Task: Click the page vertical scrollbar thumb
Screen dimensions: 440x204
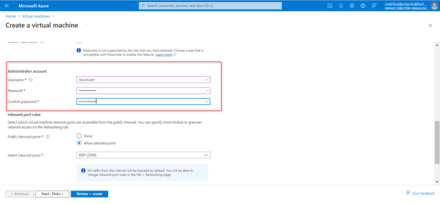Action: tap(437, 142)
